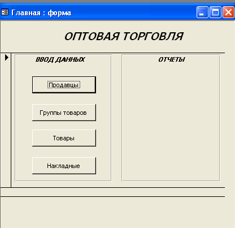235x228 pixels.
Task: Click the form icon in title bar
Action: tap(5, 12)
